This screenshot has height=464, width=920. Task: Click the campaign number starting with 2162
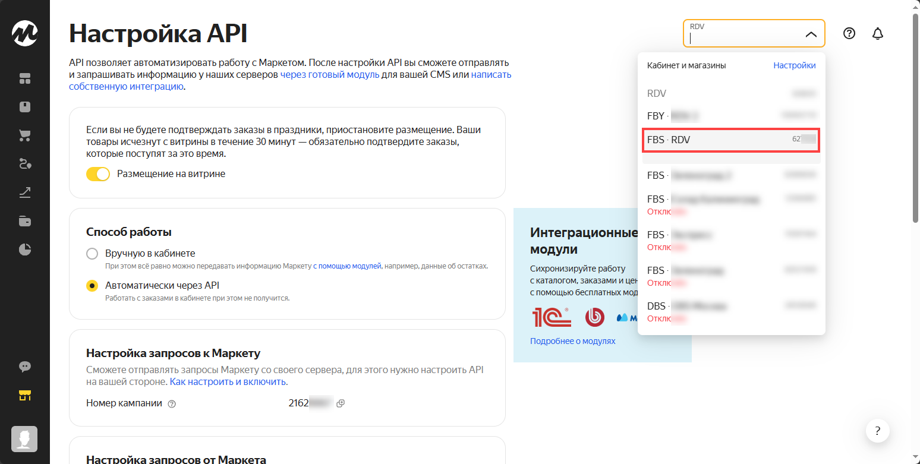coord(310,403)
